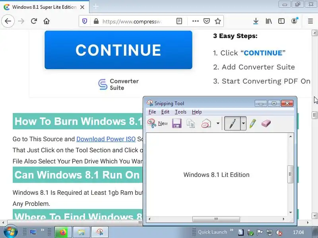Open network tray icon
The width and height of the screenshot is (318, 238).
tap(270, 233)
